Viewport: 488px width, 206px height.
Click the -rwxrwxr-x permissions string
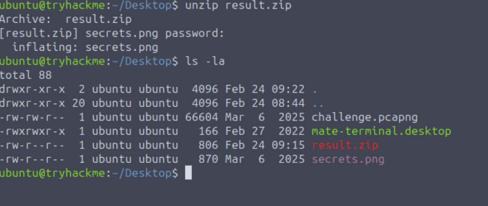click(x=32, y=131)
